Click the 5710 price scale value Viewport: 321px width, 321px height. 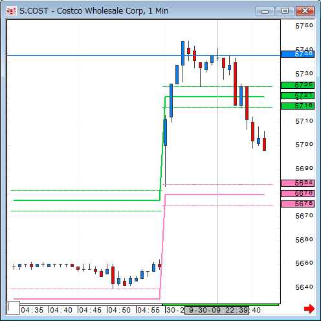coord(304,121)
